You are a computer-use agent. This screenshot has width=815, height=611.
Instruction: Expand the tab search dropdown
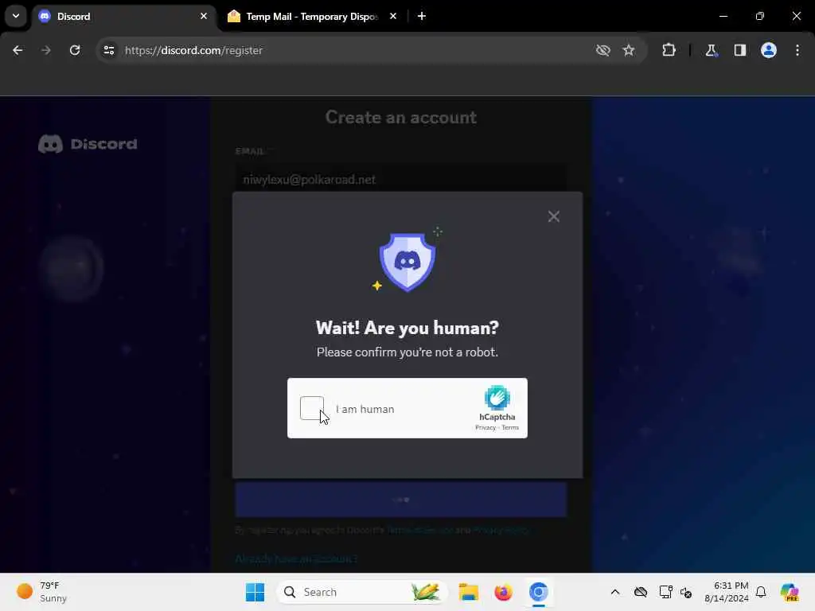click(16, 16)
